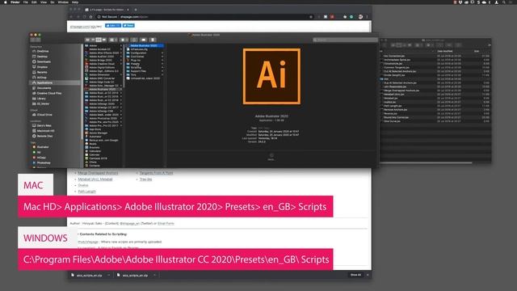Select Round Any Corner.jsx in scripts window
Screen dimensions: 517x291
coord(396,117)
